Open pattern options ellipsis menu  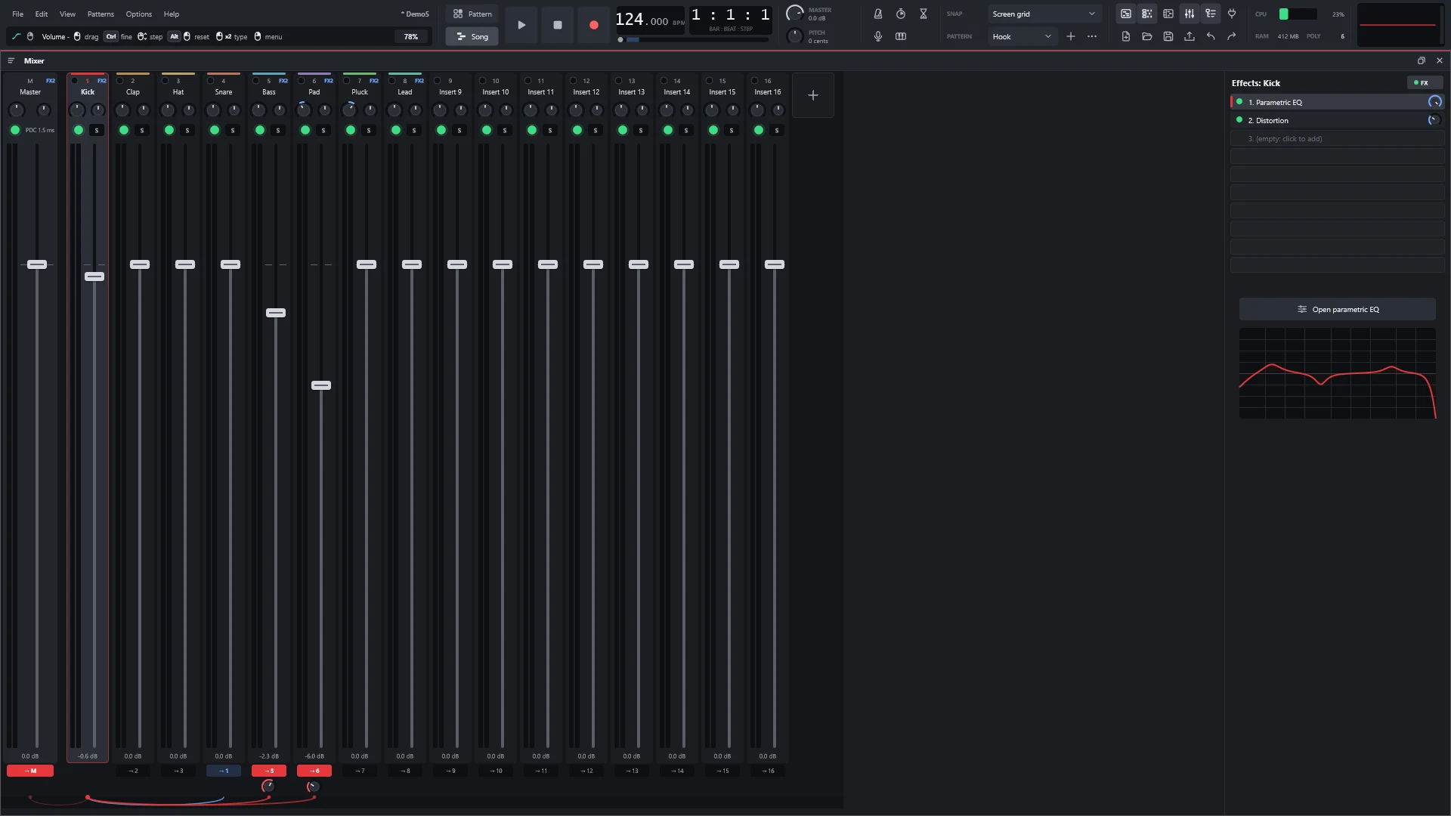pos(1092,36)
